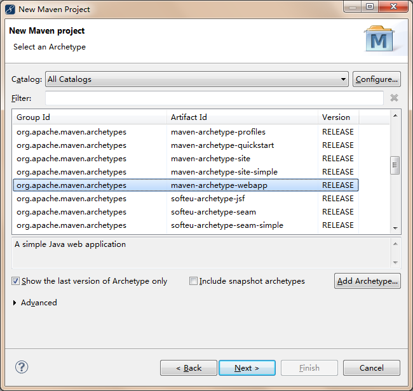This screenshot has width=413, height=391.
Task: Click the archetype list scroll down arrow
Action: (395, 228)
